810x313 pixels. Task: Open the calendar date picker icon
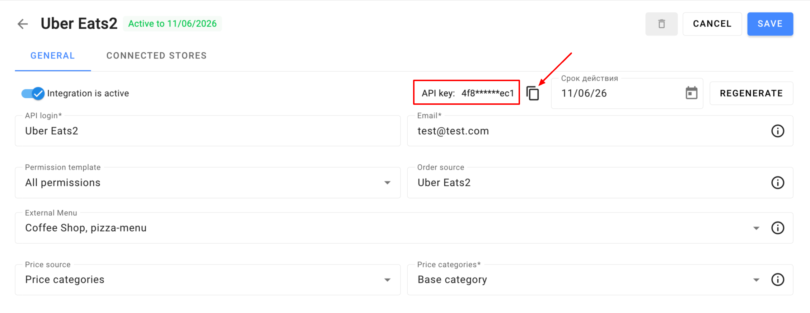point(691,93)
